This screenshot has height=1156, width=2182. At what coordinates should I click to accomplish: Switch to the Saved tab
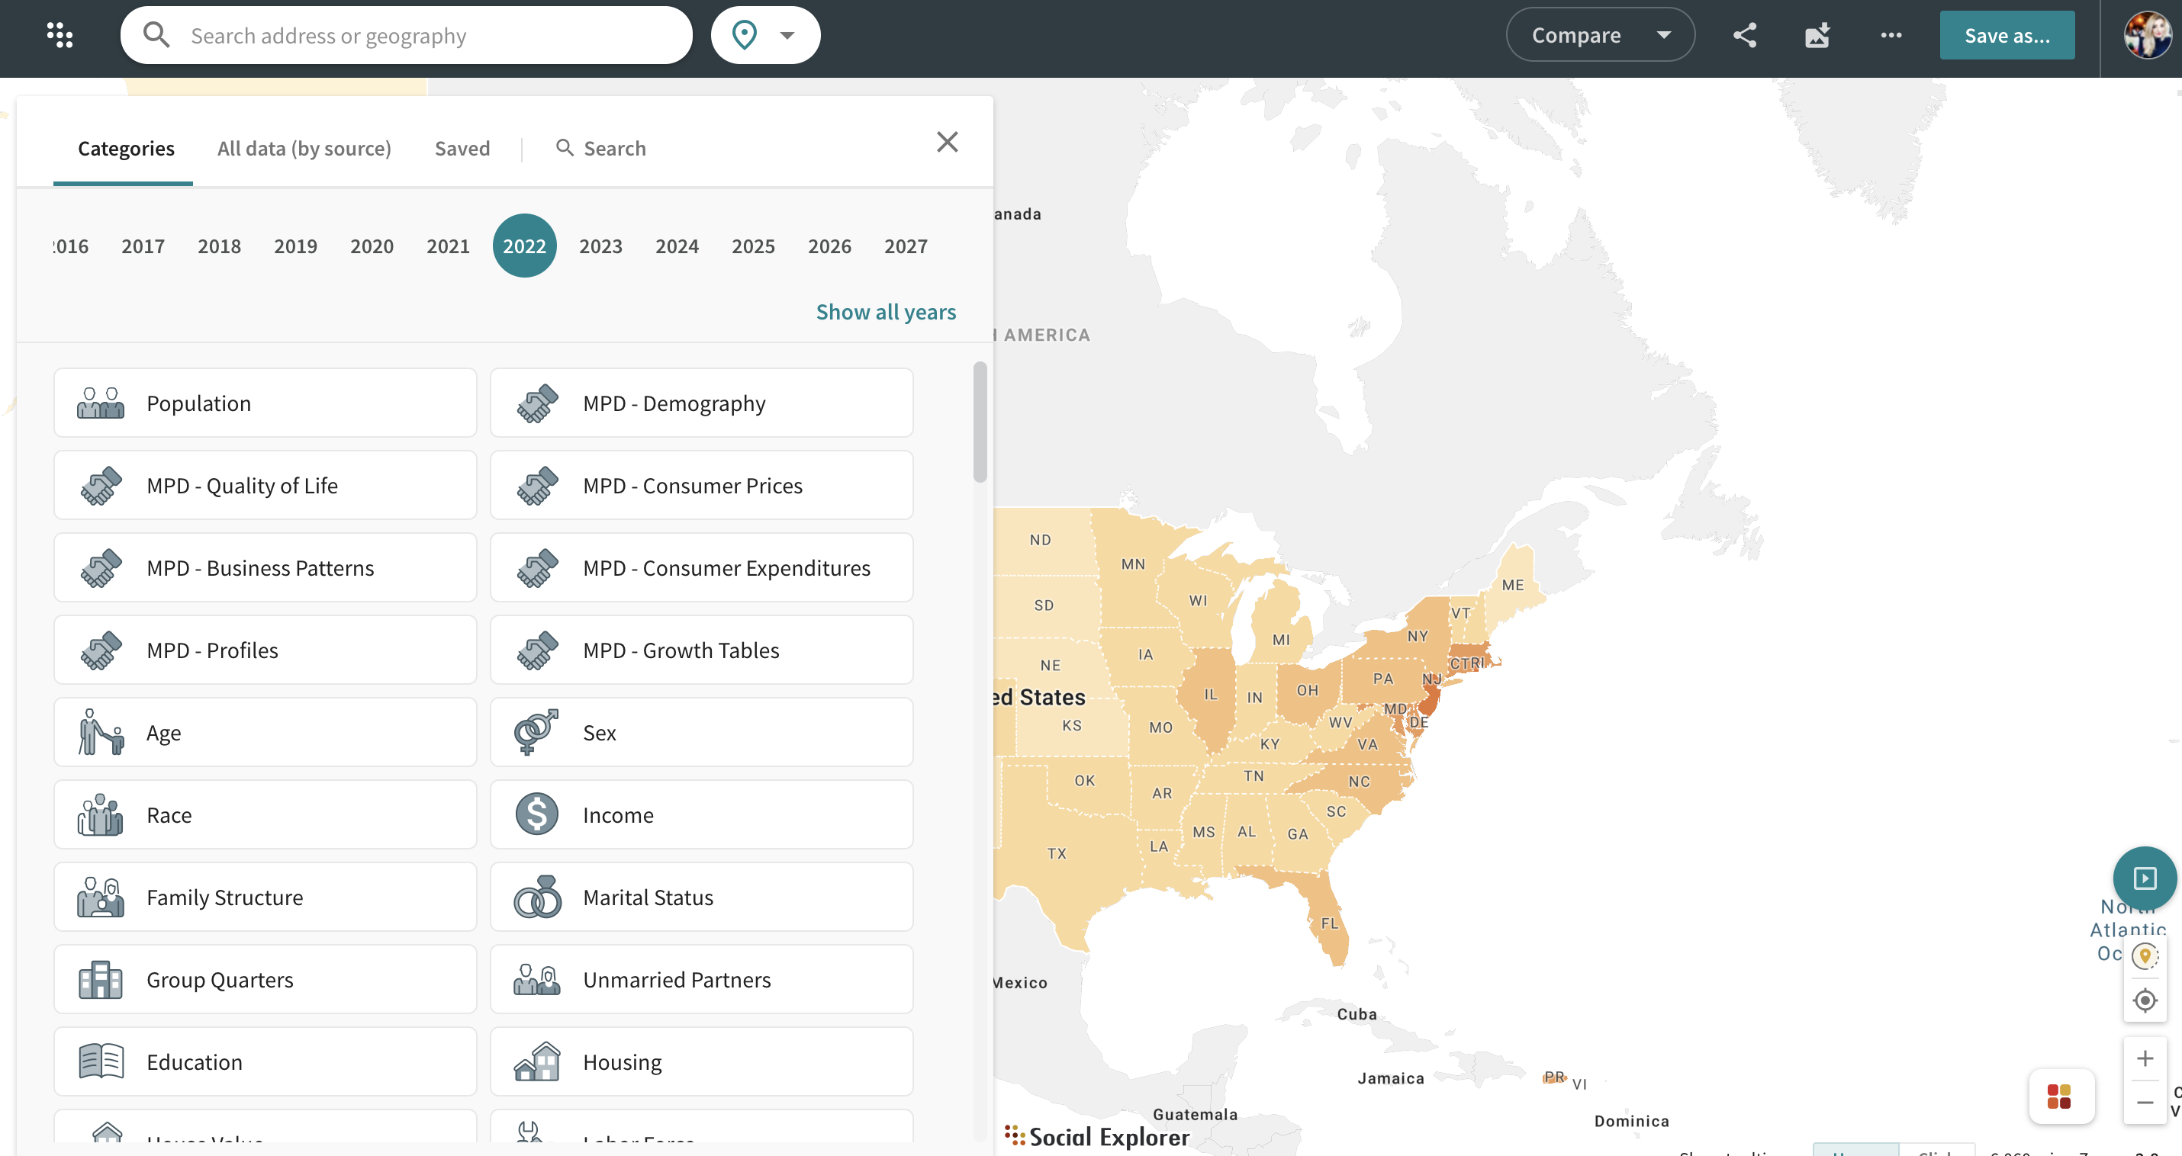pos(462,148)
